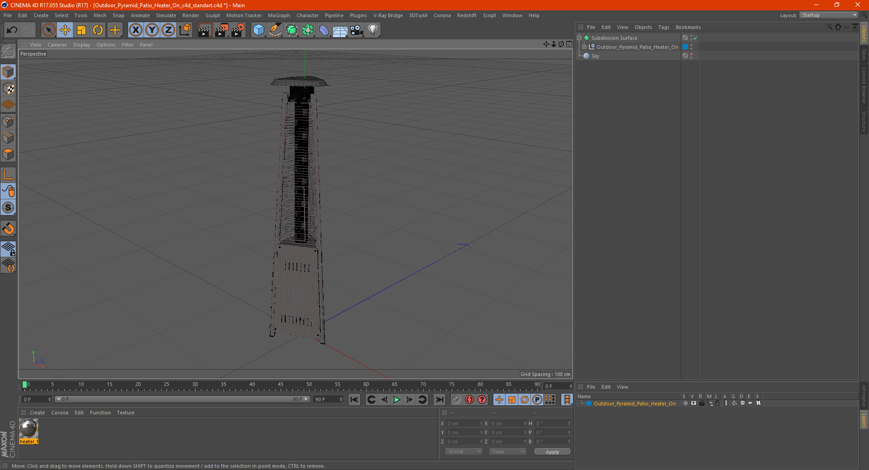Add a Cube primitive object
Viewport: 869px width, 470px height.
pyautogui.click(x=258, y=30)
